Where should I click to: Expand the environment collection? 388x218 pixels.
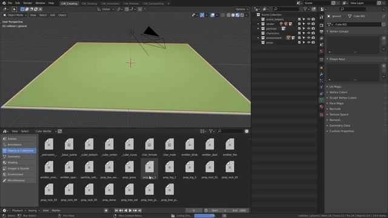258,38
